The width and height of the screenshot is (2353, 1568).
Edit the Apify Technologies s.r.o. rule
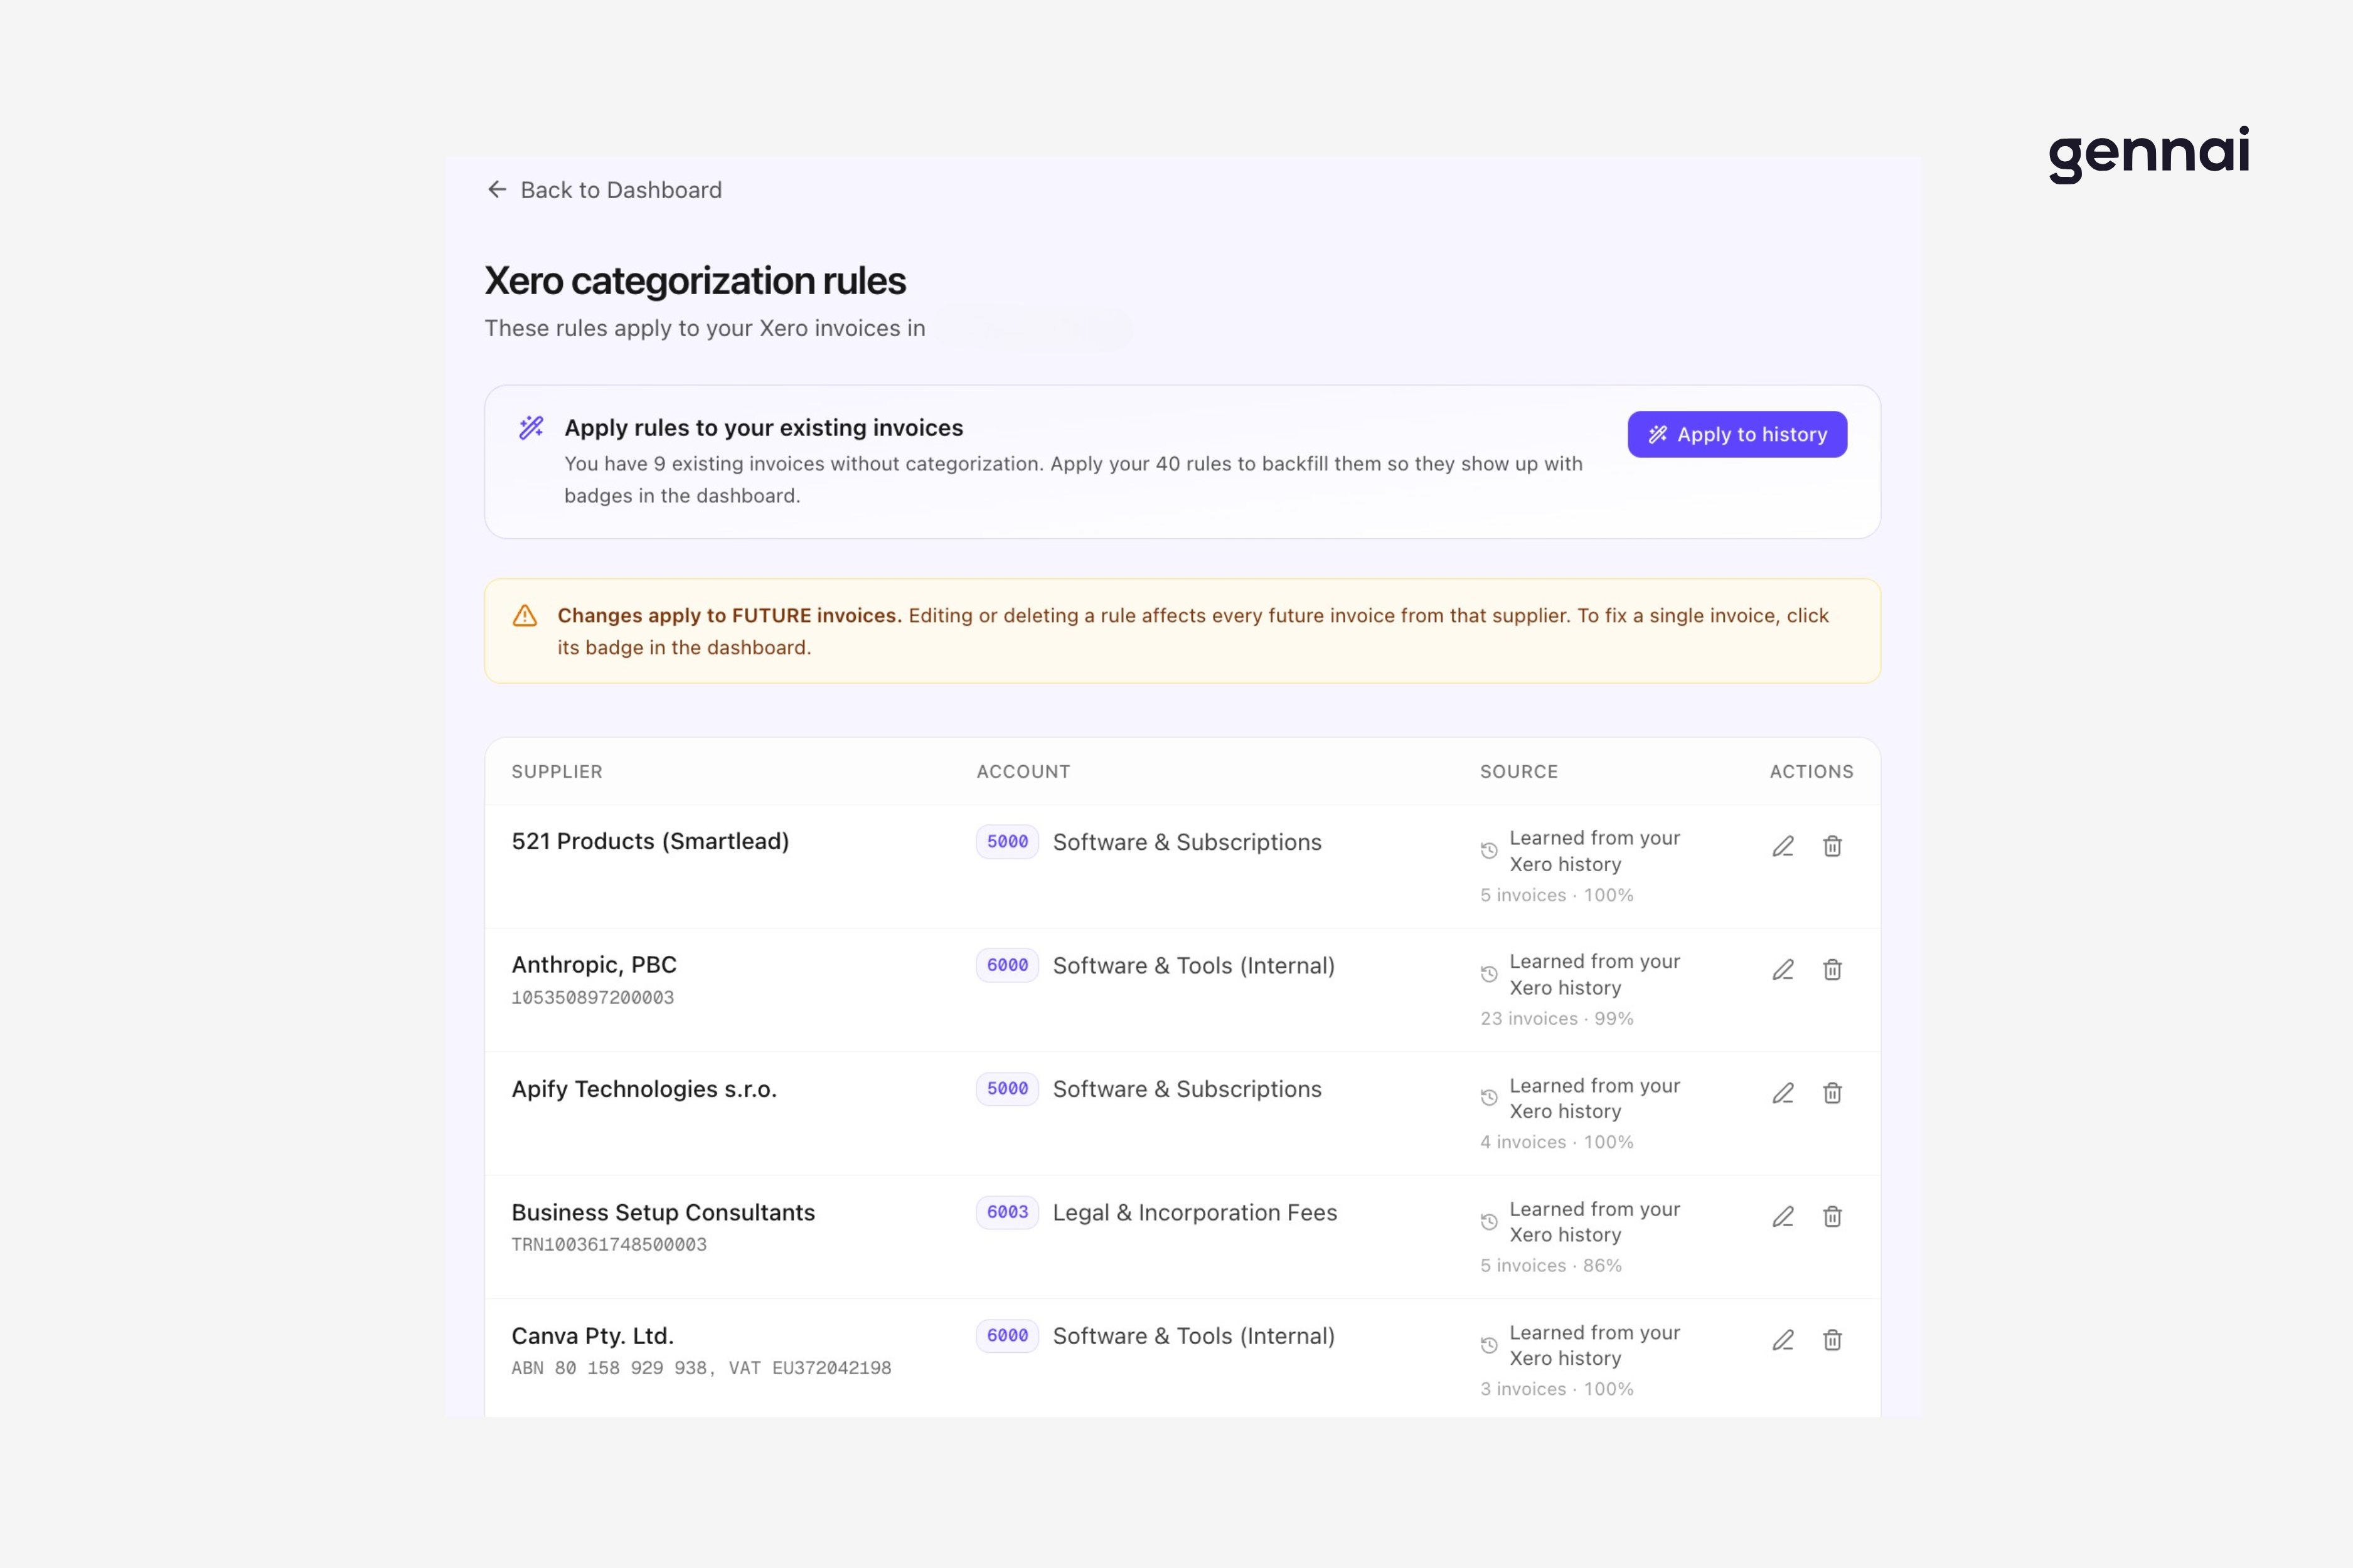[x=1784, y=1093]
